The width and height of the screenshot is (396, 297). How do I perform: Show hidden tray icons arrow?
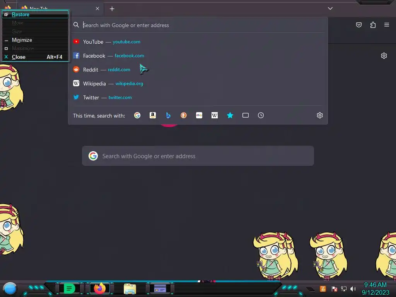pyautogui.click(x=311, y=289)
